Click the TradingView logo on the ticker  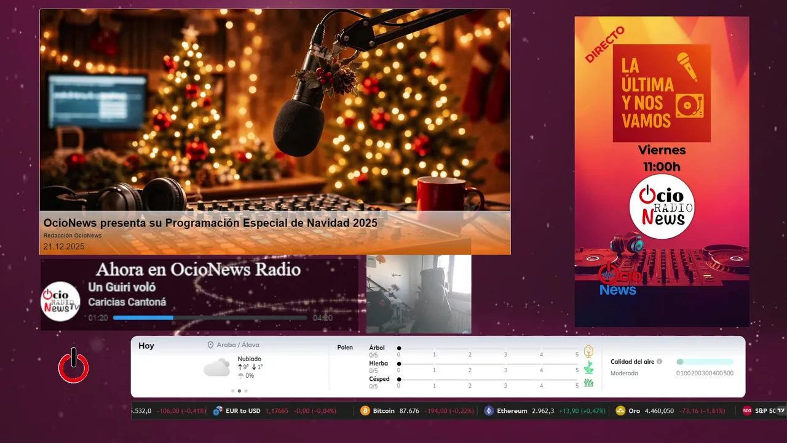click(781, 410)
